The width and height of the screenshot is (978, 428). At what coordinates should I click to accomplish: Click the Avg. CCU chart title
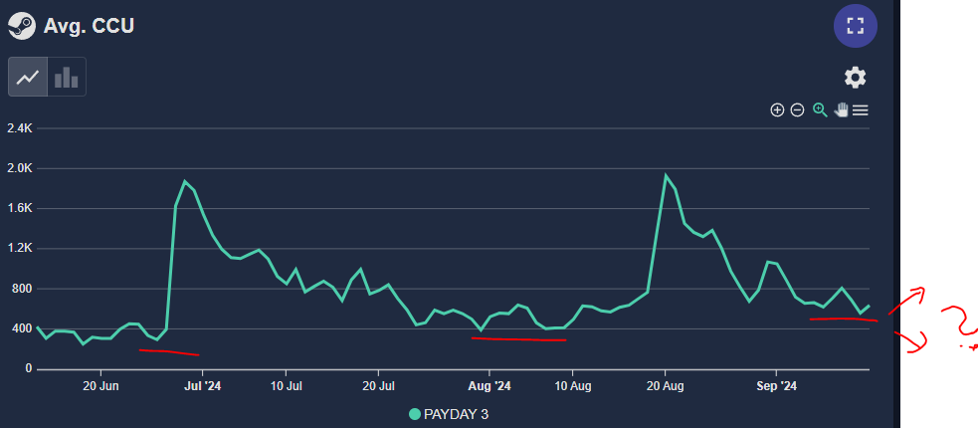[x=89, y=25]
